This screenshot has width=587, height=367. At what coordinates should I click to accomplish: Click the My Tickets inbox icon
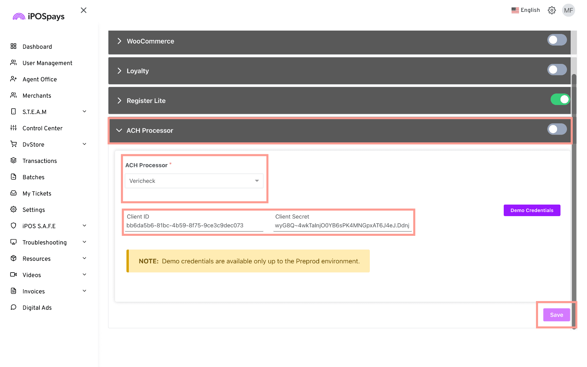14,193
